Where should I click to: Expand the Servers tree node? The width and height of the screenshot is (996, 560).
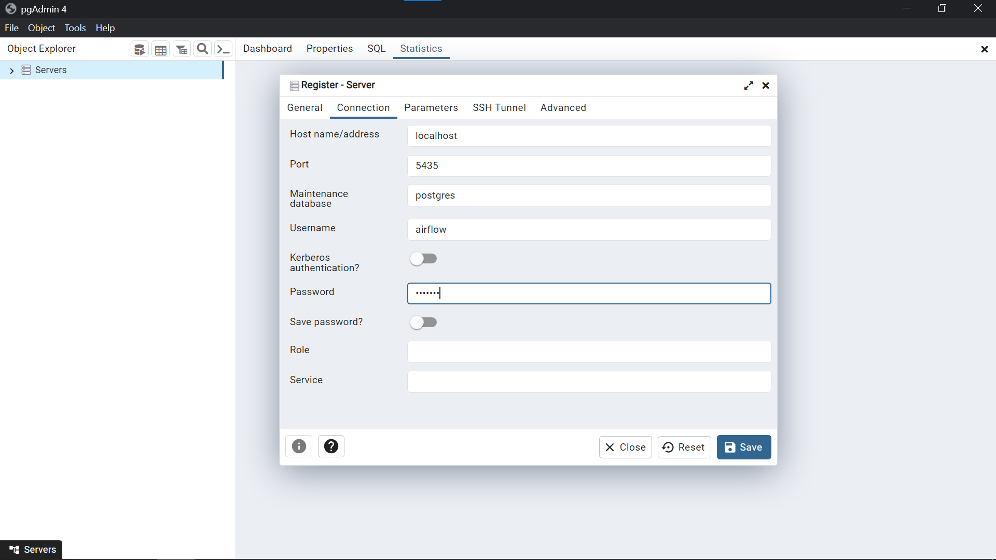point(12,71)
